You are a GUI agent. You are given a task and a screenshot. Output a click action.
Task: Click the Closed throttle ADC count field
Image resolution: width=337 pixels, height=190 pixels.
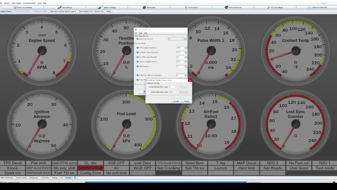tap(172, 87)
